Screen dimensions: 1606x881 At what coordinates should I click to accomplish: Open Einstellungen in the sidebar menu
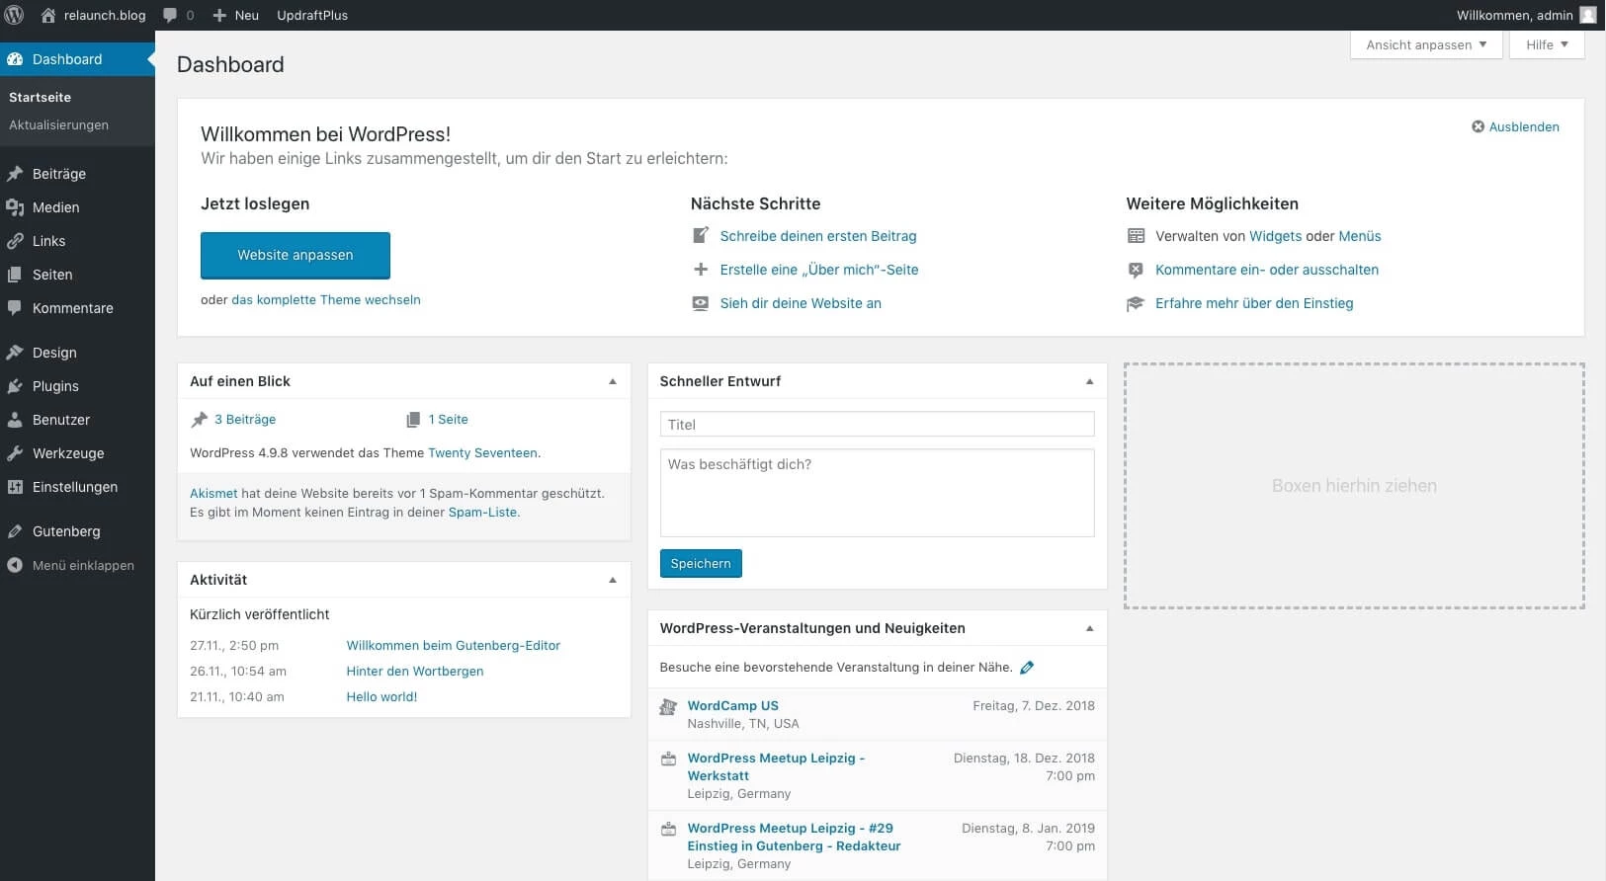tap(74, 487)
